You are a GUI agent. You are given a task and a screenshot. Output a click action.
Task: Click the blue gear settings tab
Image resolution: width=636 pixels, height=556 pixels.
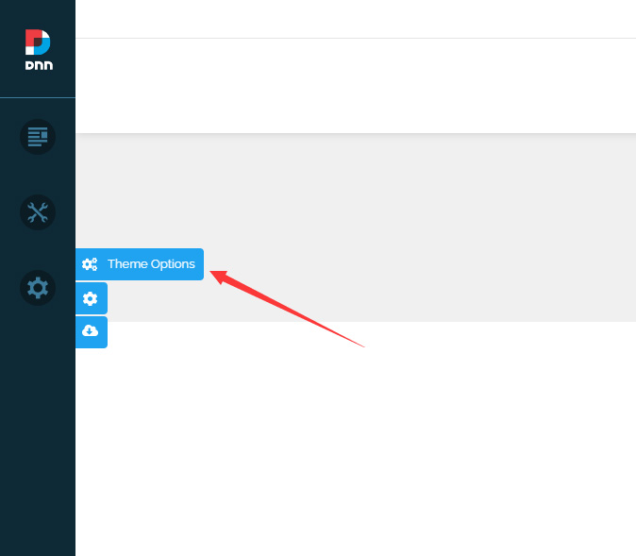click(x=92, y=298)
